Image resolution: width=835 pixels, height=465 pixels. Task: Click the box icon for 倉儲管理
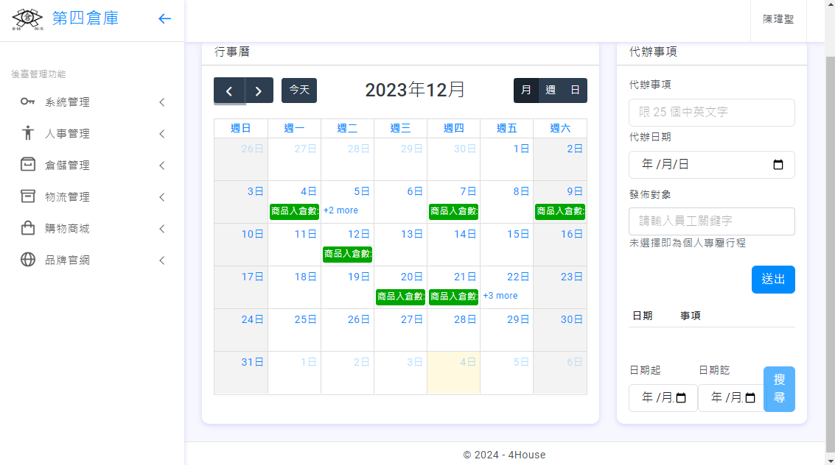[28, 164]
